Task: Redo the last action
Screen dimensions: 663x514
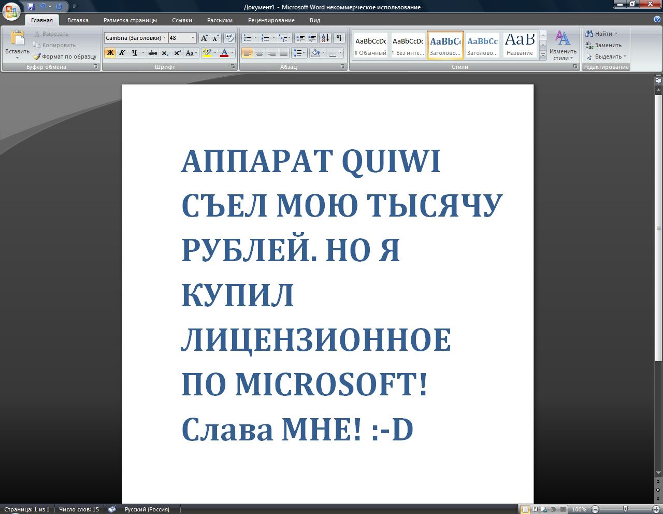Action: [59, 7]
